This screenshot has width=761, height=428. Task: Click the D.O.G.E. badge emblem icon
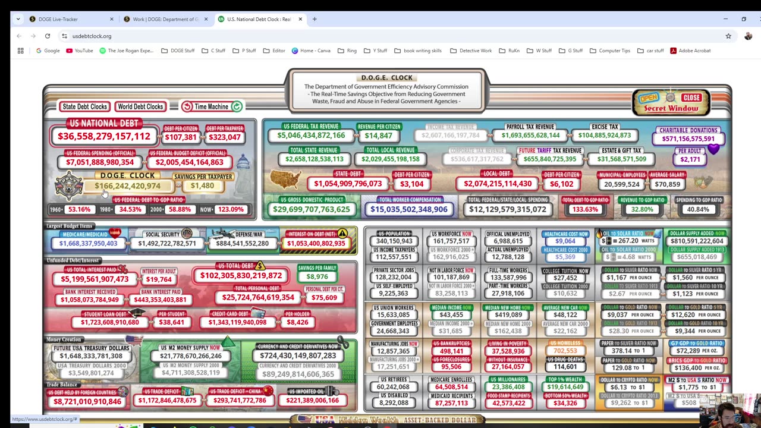(x=69, y=186)
